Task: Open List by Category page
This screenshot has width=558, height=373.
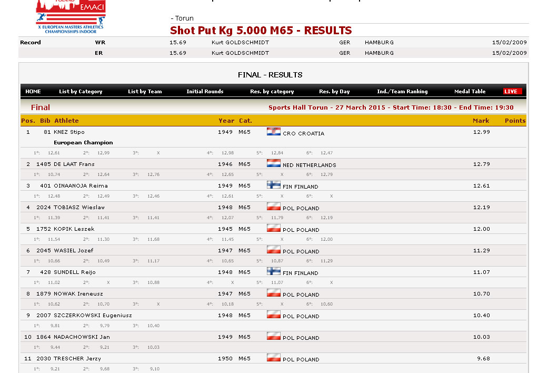Action: pyautogui.click(x=81, y=92)
